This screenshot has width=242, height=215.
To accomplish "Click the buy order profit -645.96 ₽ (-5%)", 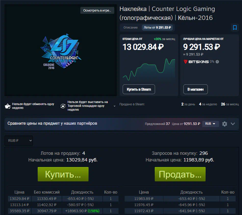I will pos(192,205).
